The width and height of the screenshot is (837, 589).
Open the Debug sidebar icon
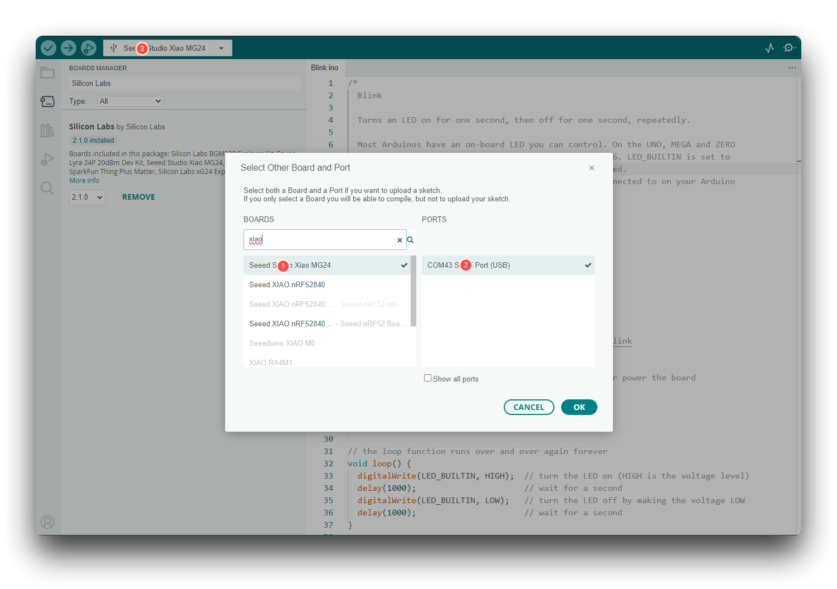47,160
